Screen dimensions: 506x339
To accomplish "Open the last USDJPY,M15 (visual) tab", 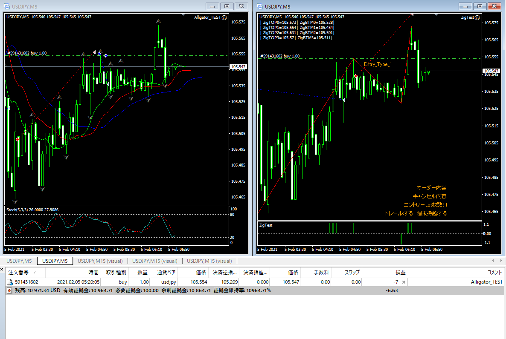I will pyautogui.click(x=209, y=261).
